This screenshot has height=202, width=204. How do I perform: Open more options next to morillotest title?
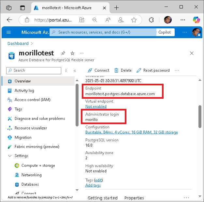coord(82,53)
